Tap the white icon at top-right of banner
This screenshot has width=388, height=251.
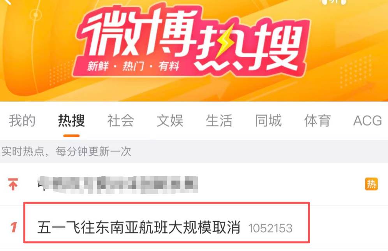click(x=334, y=2)
